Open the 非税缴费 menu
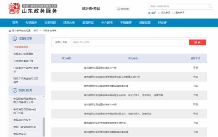The image size is (218, 137). point(126,23)
